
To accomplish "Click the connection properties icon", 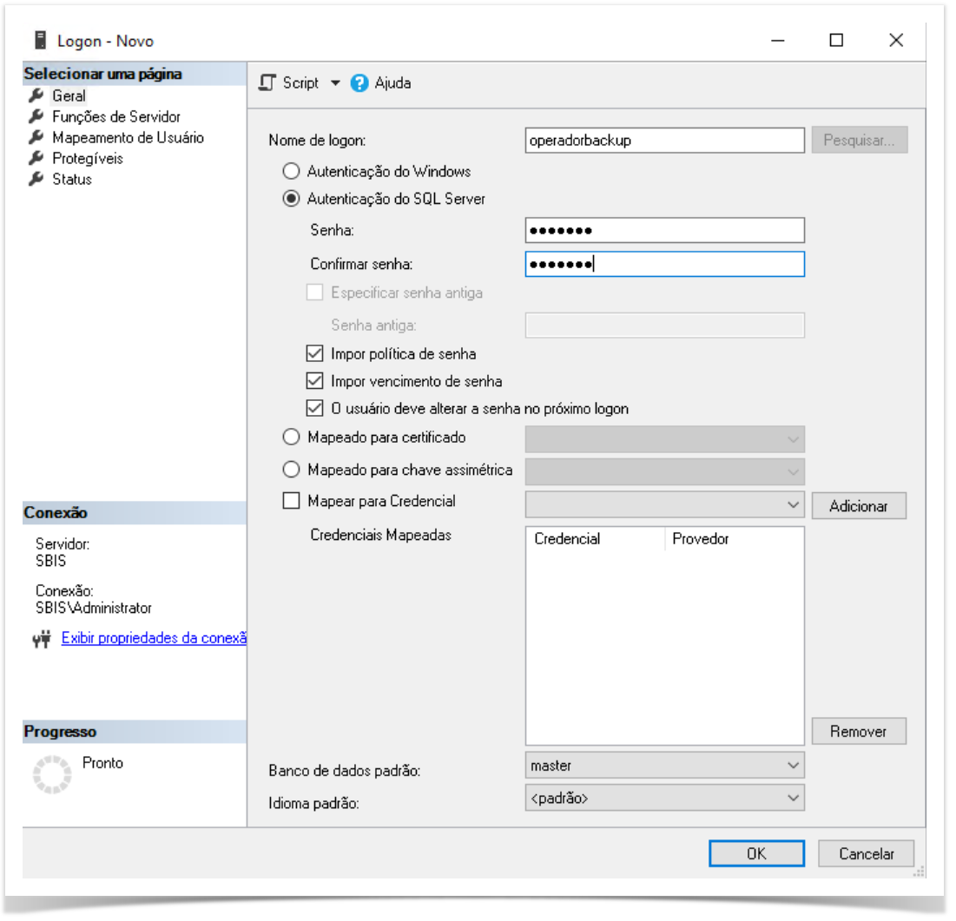I will point(42,640).
